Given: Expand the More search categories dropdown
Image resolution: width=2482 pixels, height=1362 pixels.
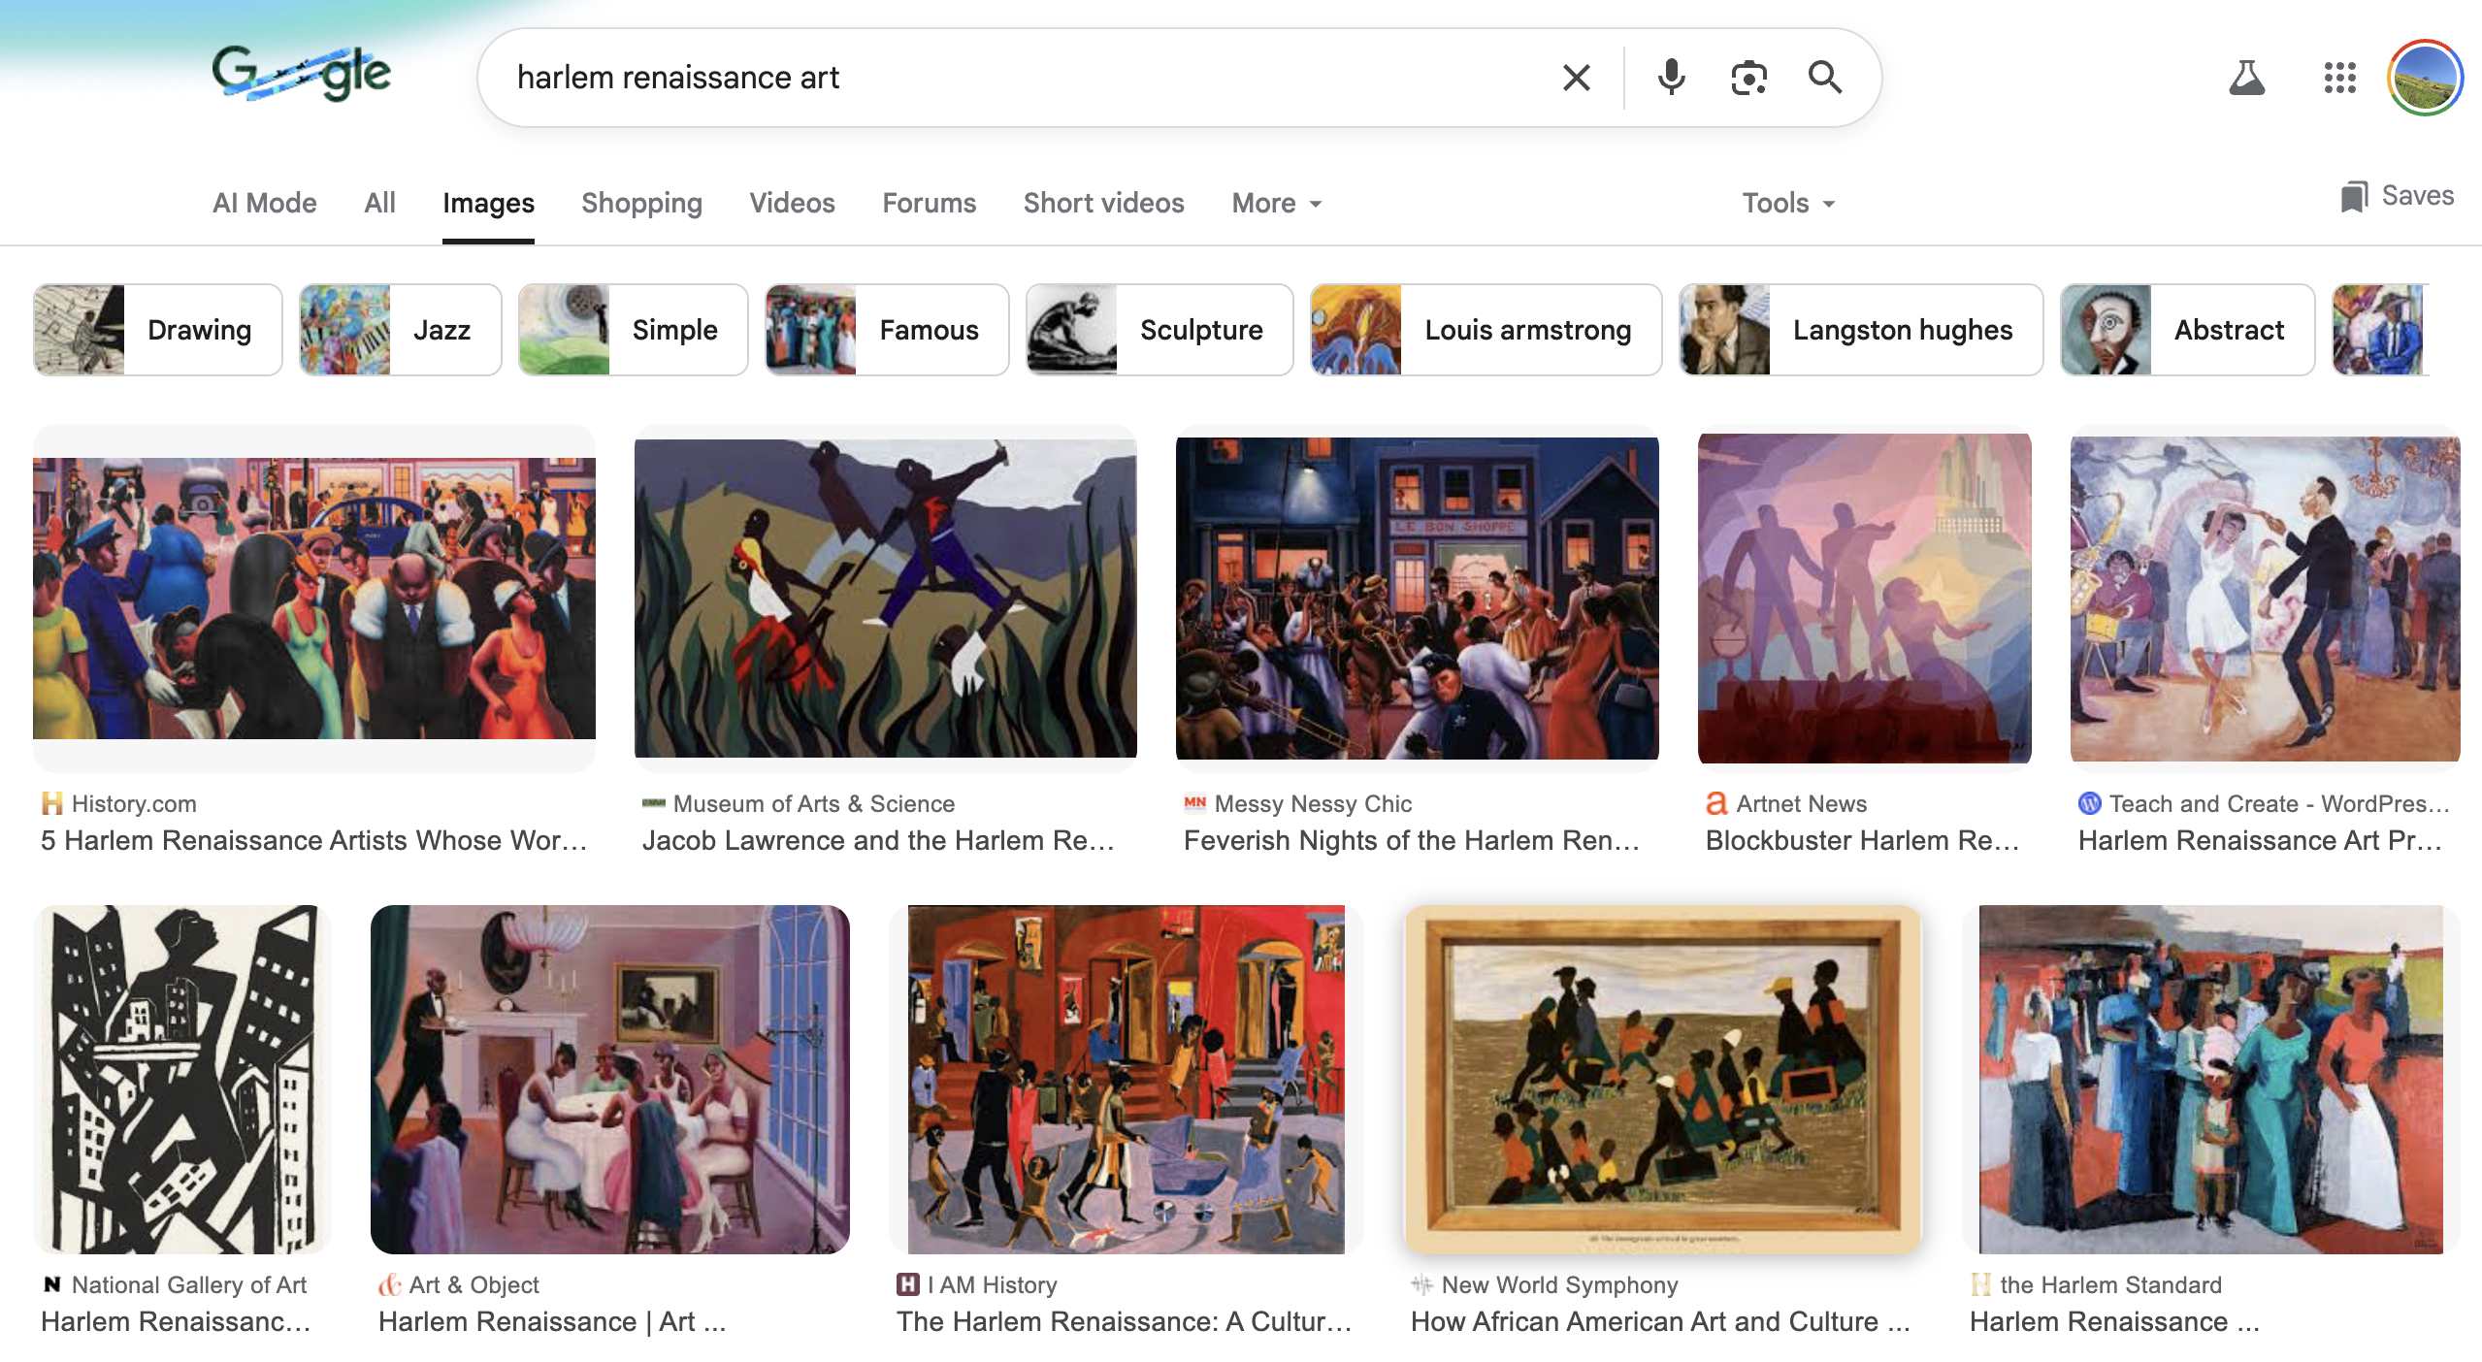Looking at the screenshot, I should coord(1276,203).
